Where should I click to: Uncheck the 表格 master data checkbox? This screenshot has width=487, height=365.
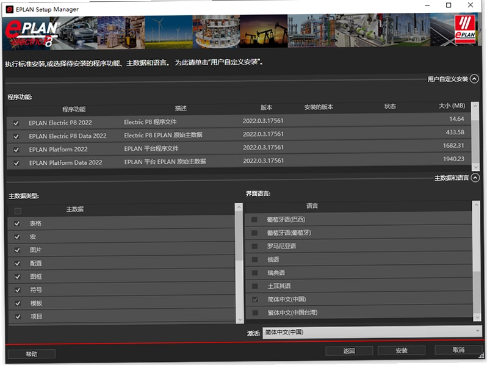pyautogui.click(x=17, y=223)
